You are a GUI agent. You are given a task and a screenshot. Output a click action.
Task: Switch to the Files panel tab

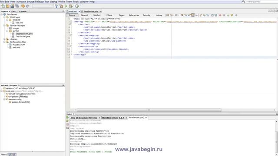(x=13, y=11)
